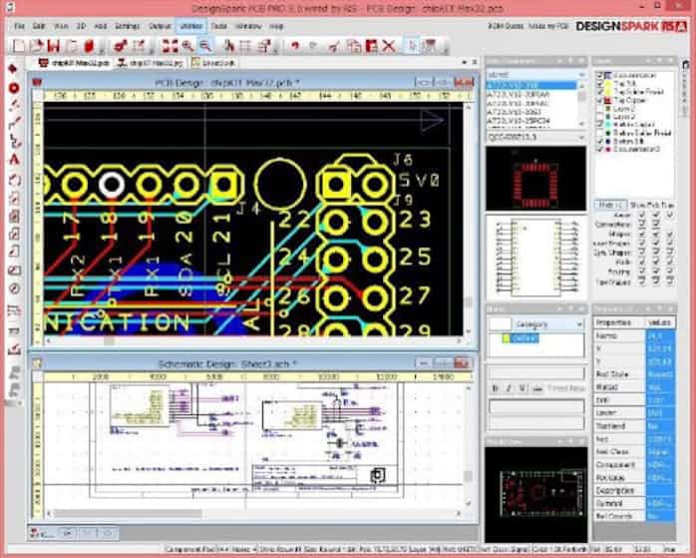
Task: Expand the Category dropdown
Action: tap(577, 324)
